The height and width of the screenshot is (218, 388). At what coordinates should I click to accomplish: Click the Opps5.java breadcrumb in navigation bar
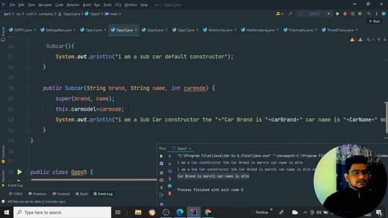(69, 14)
